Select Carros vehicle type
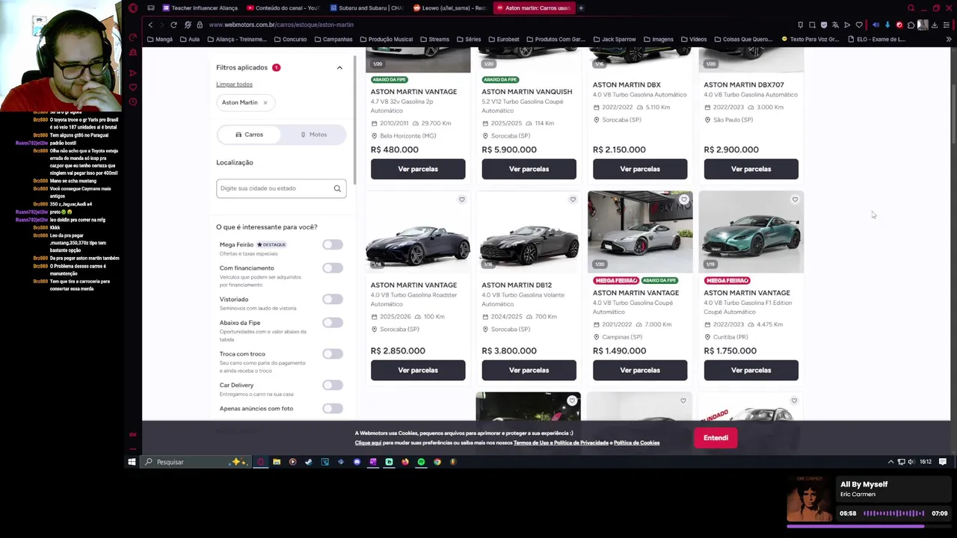Image resolution: width=957 pixels, height=538 pixels. [x=249, y=134]
